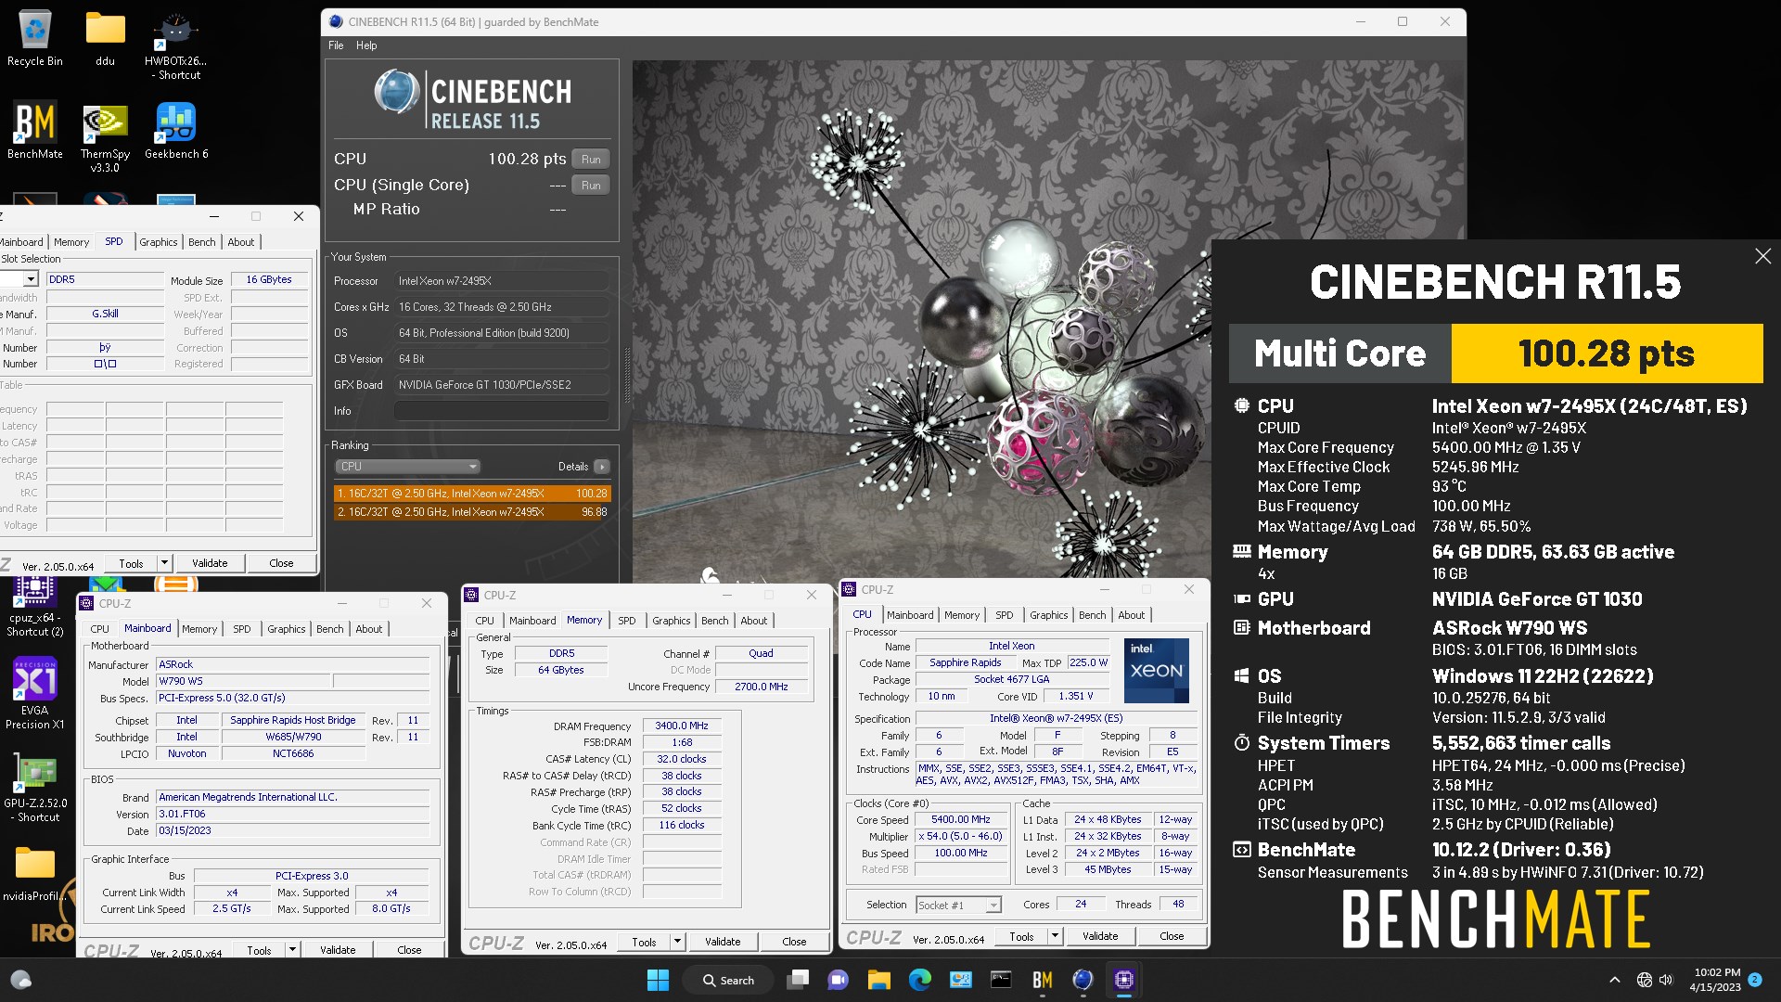Open Task View from the taskbar
1781x1002 pixels.
[797, 980]
